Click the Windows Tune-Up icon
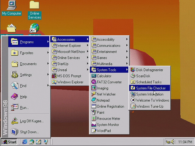The image size is (195, 146). pyautogui.click(x=133, y=106)
